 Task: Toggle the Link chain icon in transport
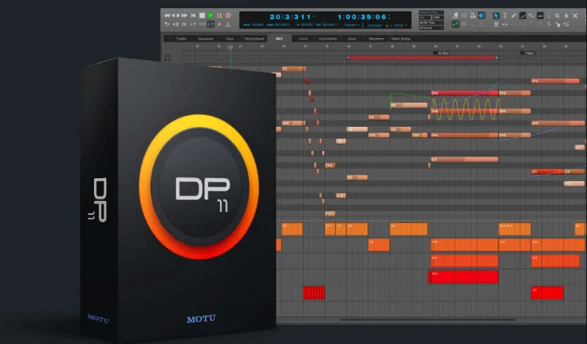[x=184, y=24]
